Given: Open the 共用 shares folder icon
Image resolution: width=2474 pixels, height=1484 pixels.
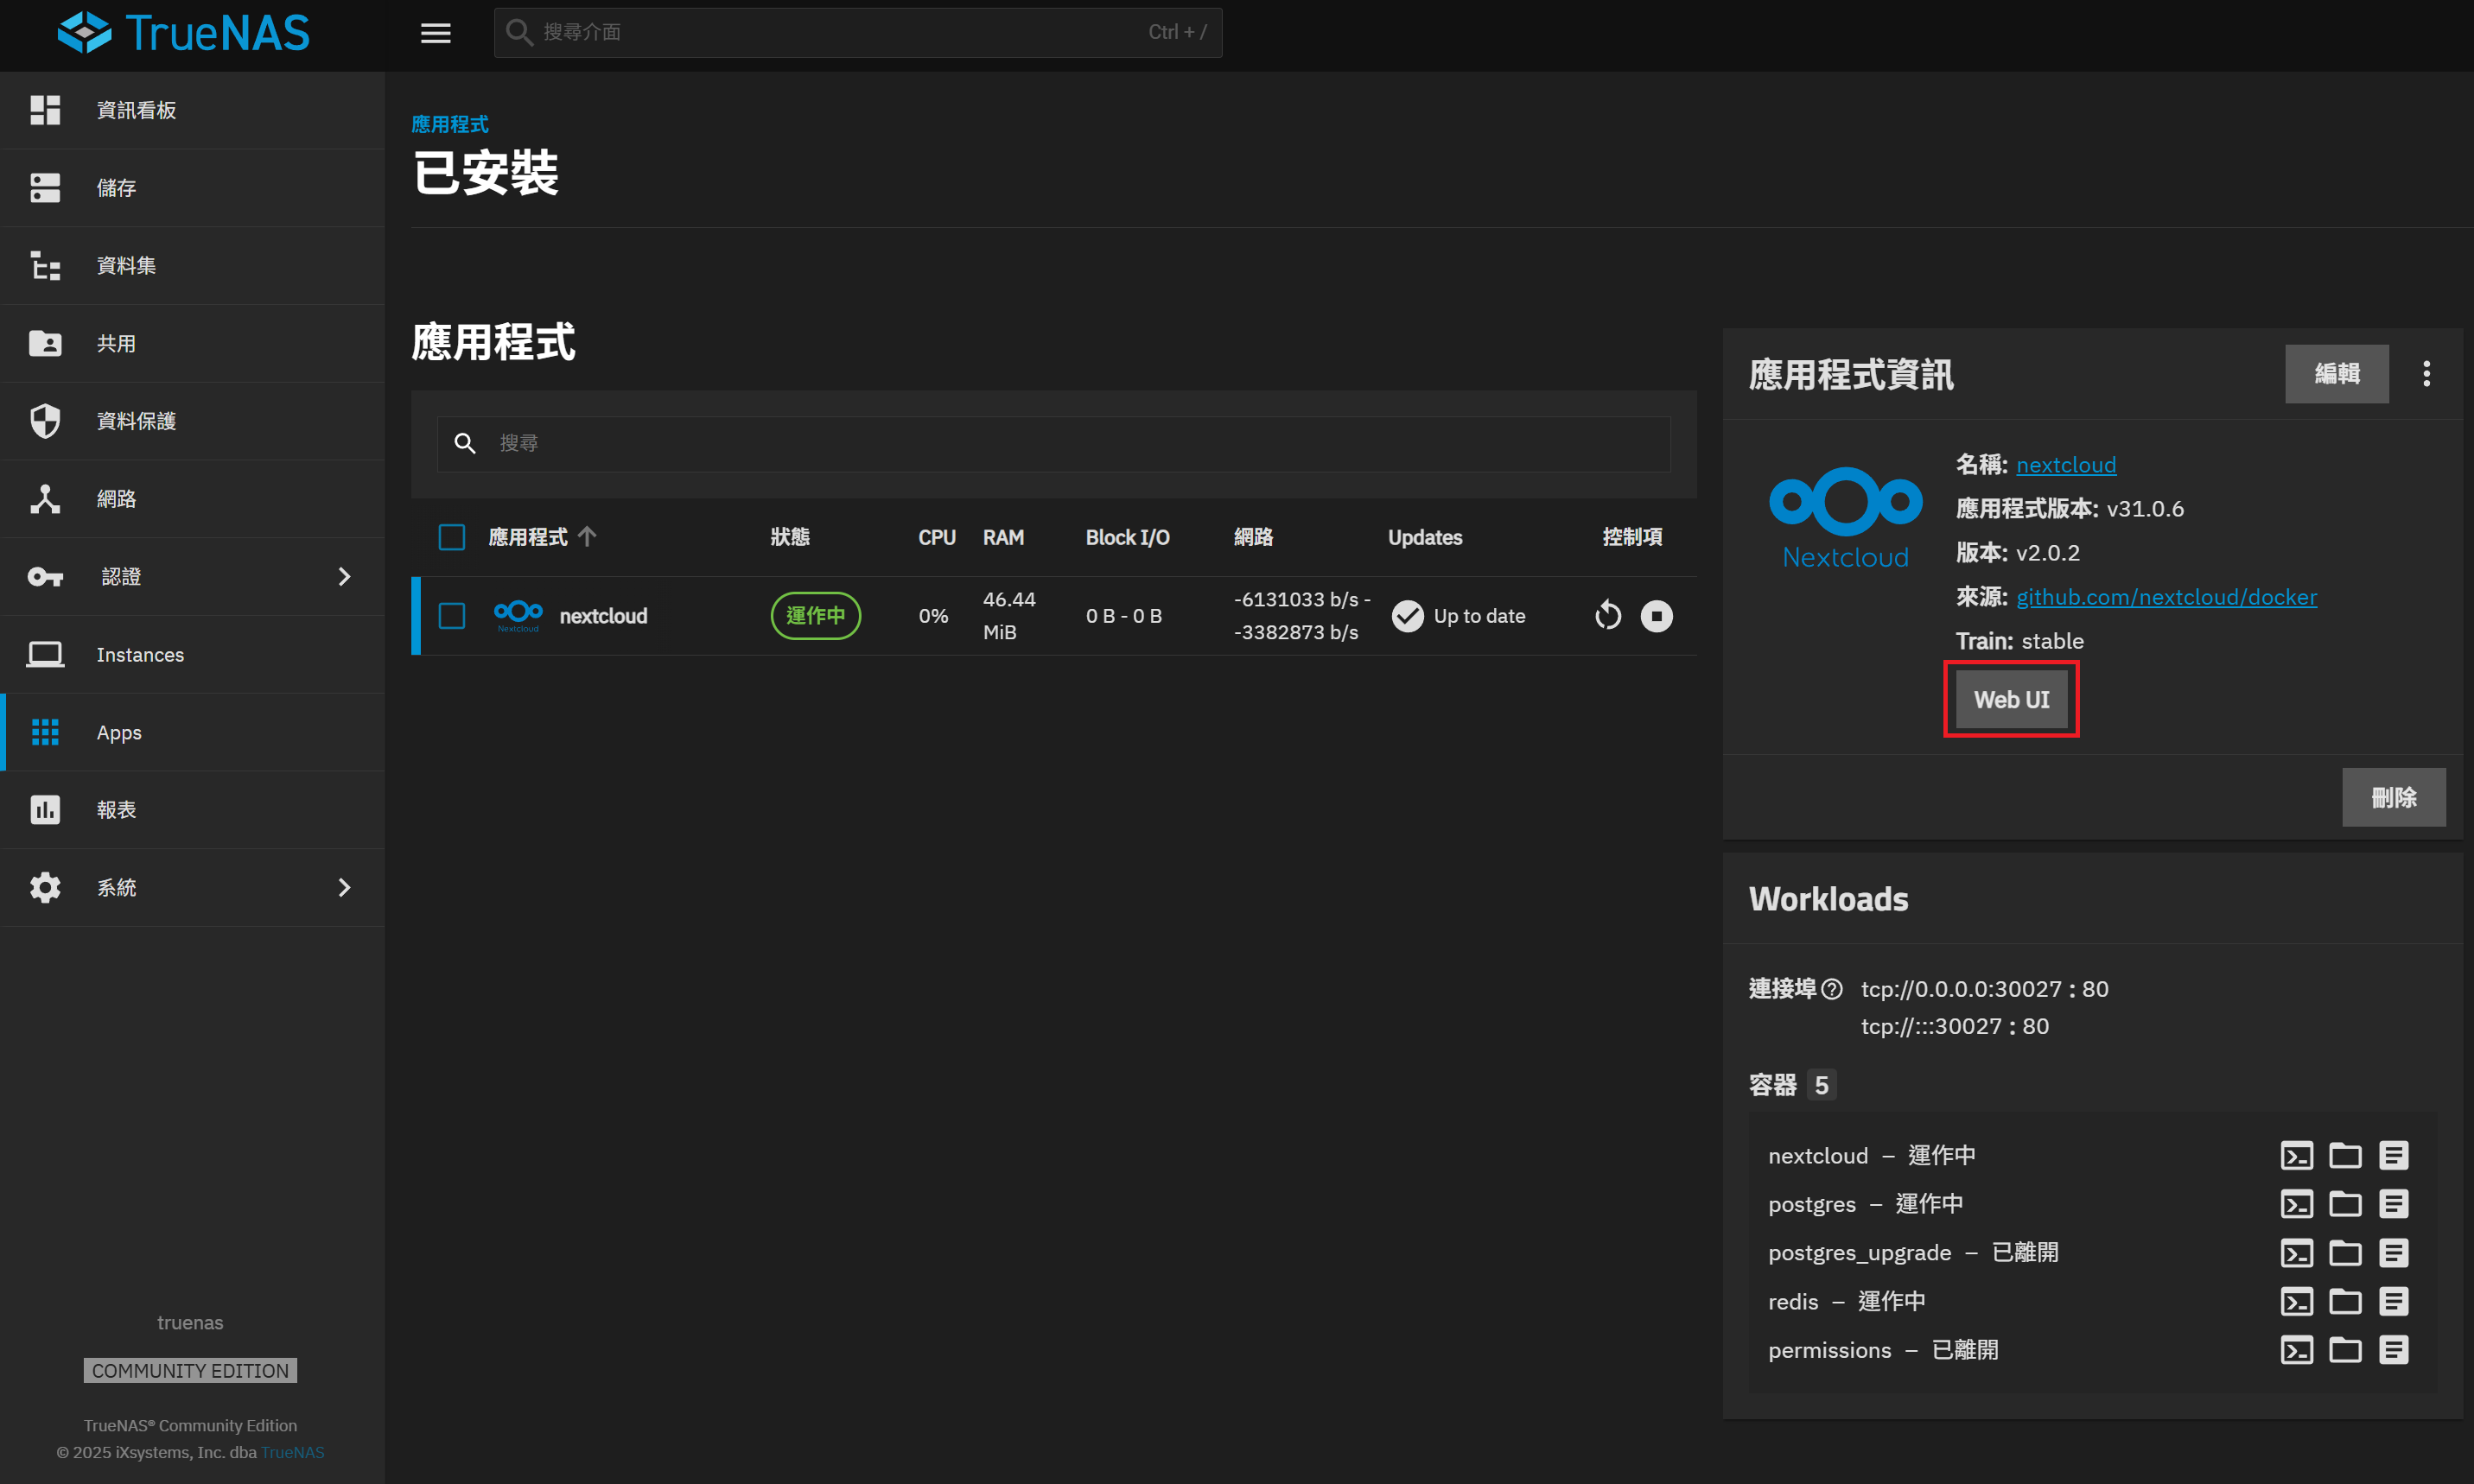Looking at the screenshot, I should point(45,343).
